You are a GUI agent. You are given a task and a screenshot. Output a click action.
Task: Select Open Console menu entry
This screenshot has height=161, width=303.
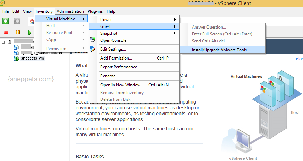[134, 40]
